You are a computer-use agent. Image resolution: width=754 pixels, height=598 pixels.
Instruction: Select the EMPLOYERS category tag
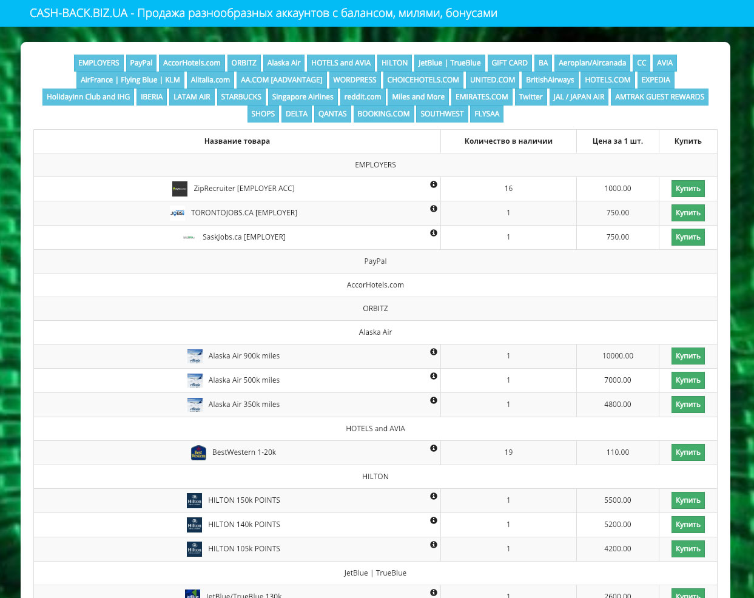[x=99, y=63]
